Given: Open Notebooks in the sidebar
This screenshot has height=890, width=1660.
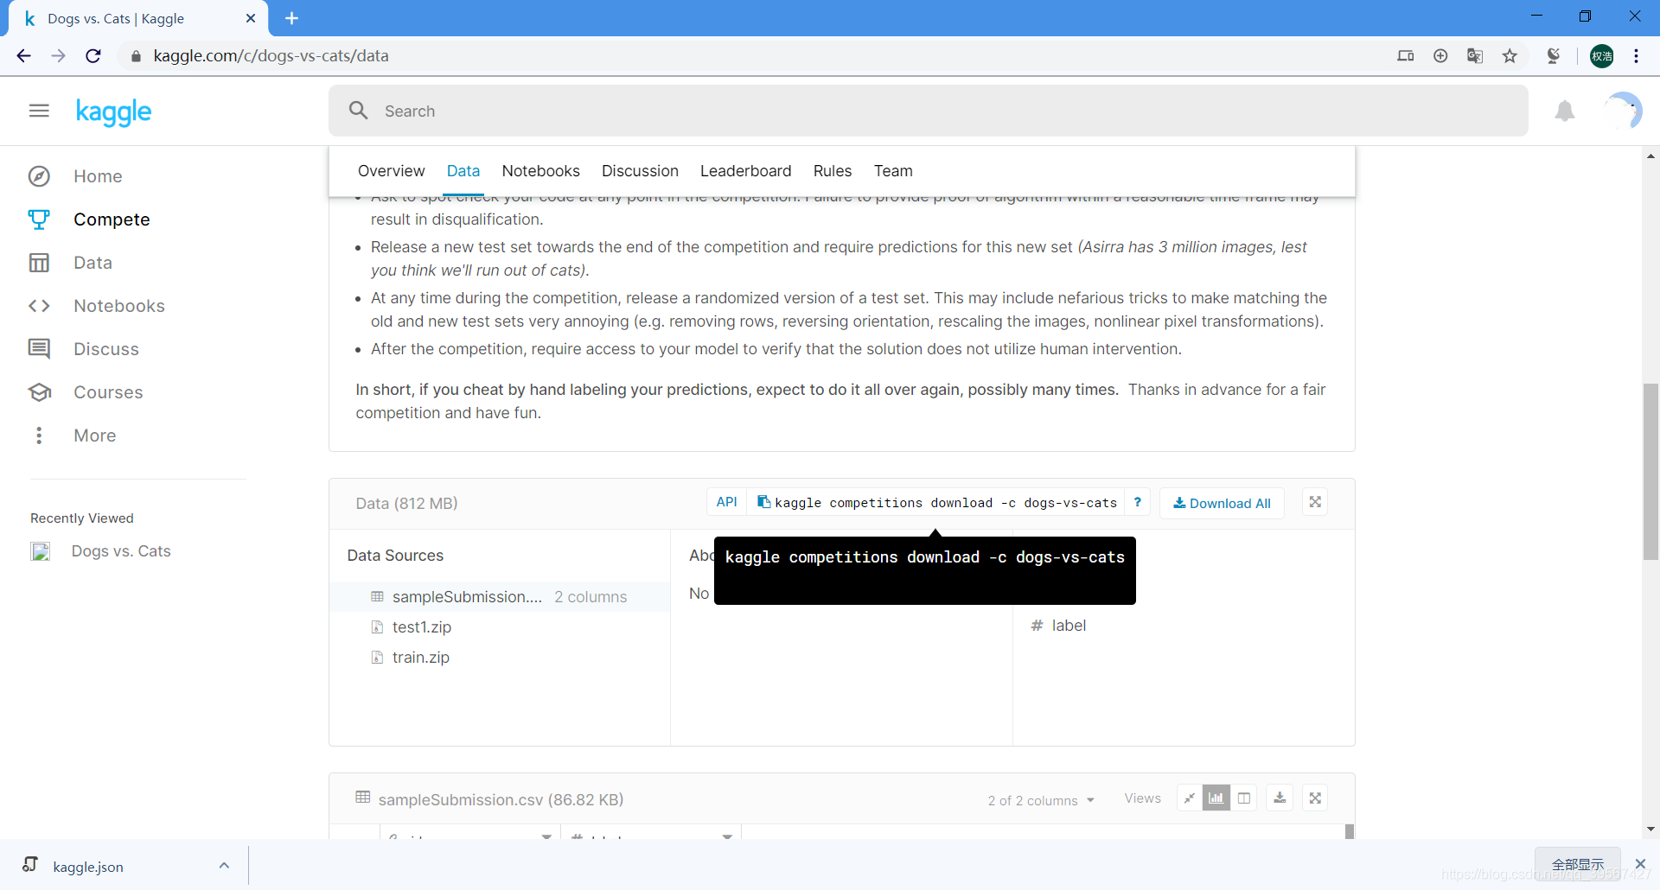Looking at the screenshot, I should click(x=119, y=306).
